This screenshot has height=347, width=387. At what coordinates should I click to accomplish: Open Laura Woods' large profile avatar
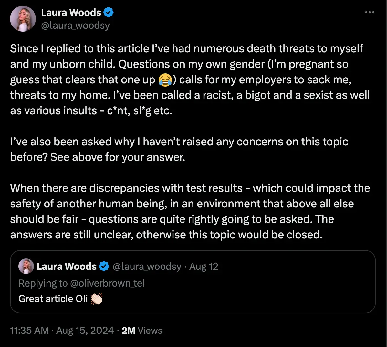[23, 18]
